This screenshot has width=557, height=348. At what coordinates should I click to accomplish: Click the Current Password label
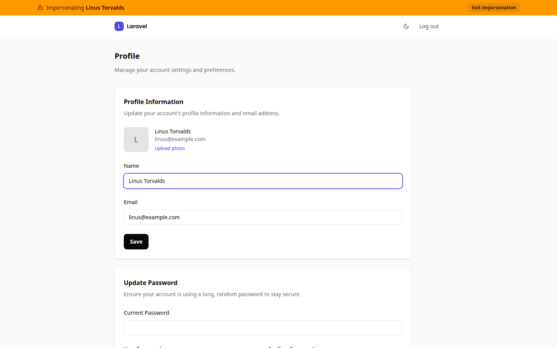click(x=147, y=313)
